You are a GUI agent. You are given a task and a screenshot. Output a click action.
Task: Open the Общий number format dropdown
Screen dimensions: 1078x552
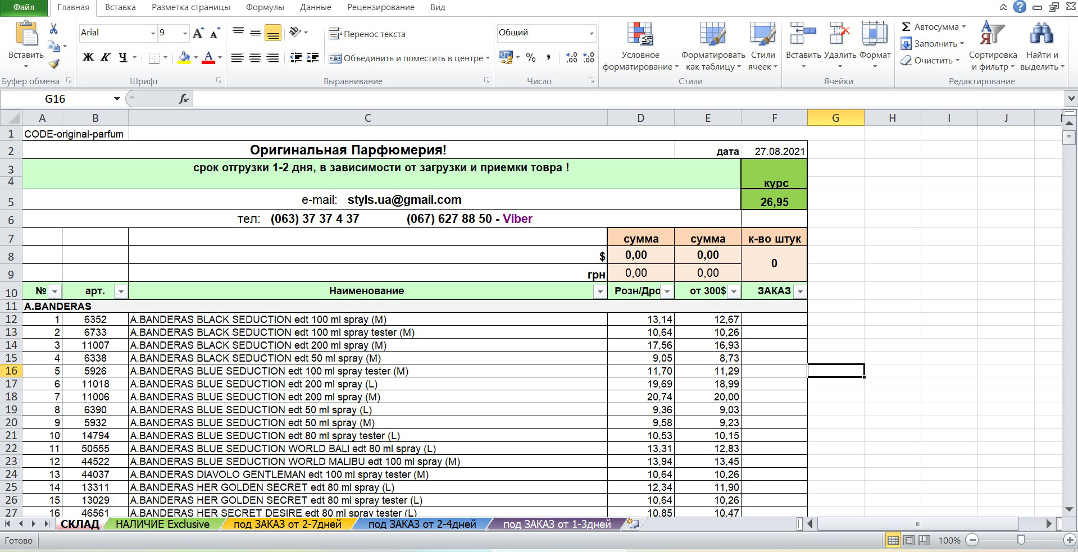click(591, 33)
